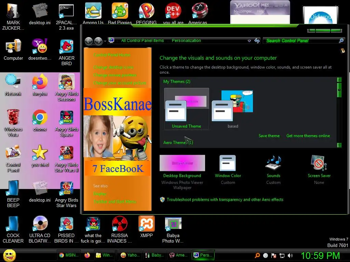Switch to MSIN... Chrome taskbar button
350x262 pixels.
click(x=68, y=255)
